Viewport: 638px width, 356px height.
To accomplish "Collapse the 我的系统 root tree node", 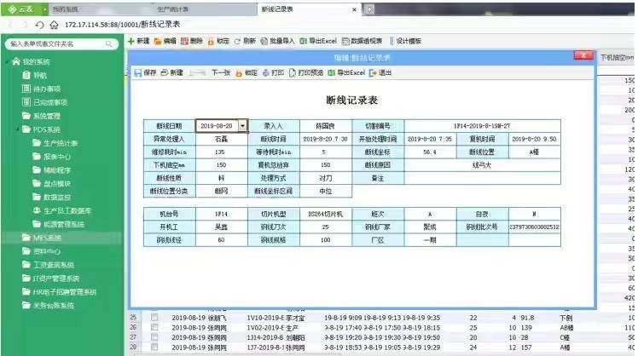I will [8, 61].
